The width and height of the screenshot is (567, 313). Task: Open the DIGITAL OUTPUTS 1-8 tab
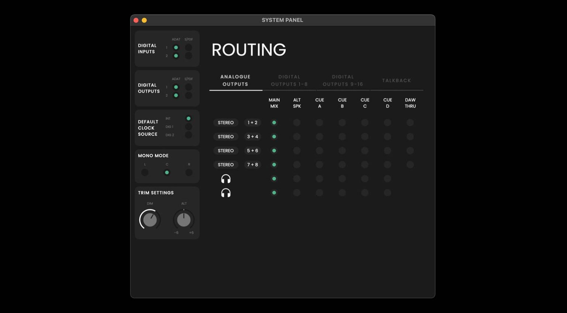[289, 80]
